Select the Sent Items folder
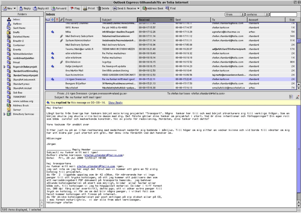 (19, 28)
